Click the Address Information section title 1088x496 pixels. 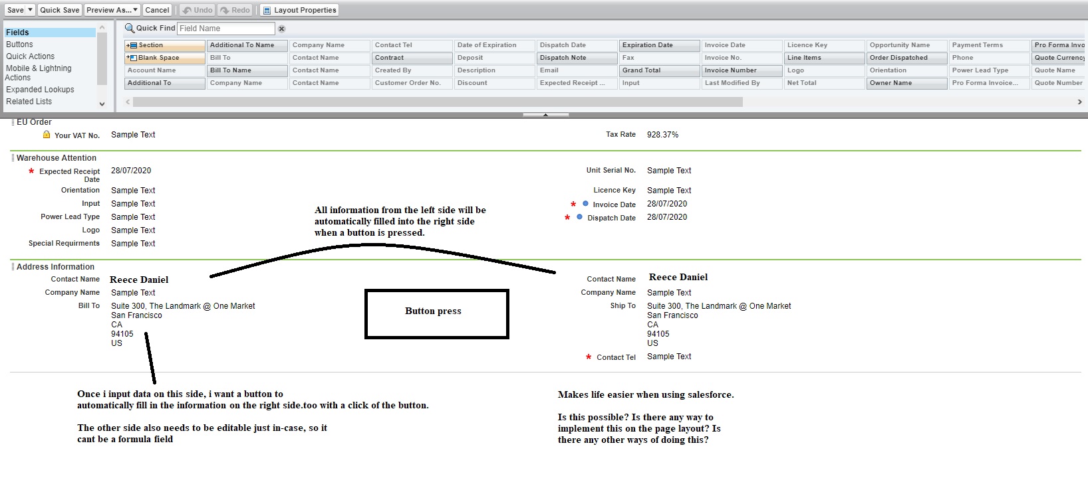click(55, 267)
